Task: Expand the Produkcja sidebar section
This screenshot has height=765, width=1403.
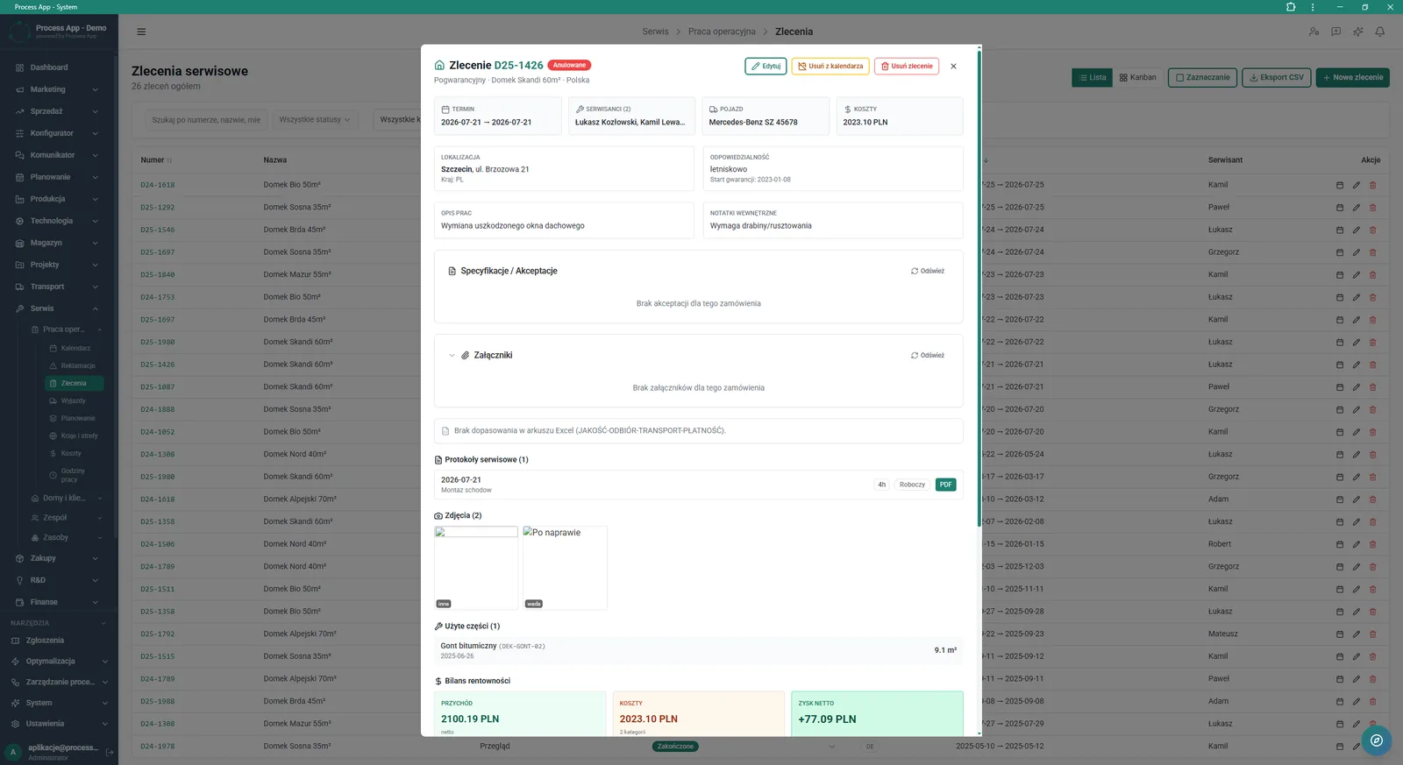Action: pos(58,199)
